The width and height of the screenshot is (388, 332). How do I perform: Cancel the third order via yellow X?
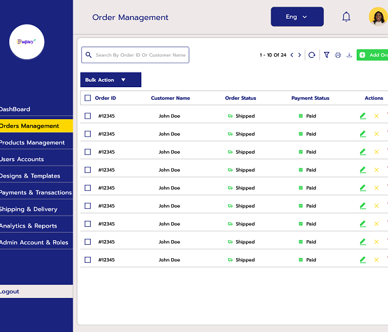[x=377, y=152]
